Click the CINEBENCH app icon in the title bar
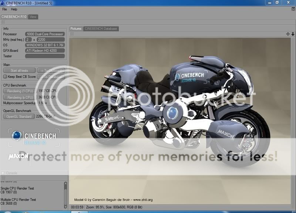296x213 pixels. pos(2,3)
